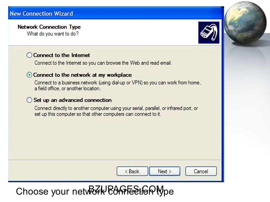Click the 'Network Connection Type' heading
Image resolution: width=270 pixels, height=202 pixels.
[x=49, y=27]
